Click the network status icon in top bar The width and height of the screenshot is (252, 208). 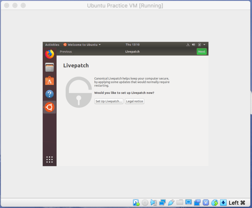(188, 45)
